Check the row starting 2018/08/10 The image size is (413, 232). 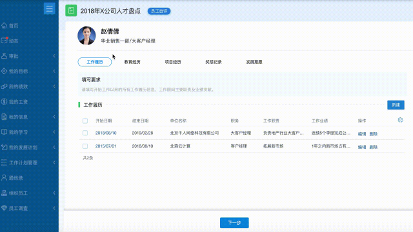[85, 133]
